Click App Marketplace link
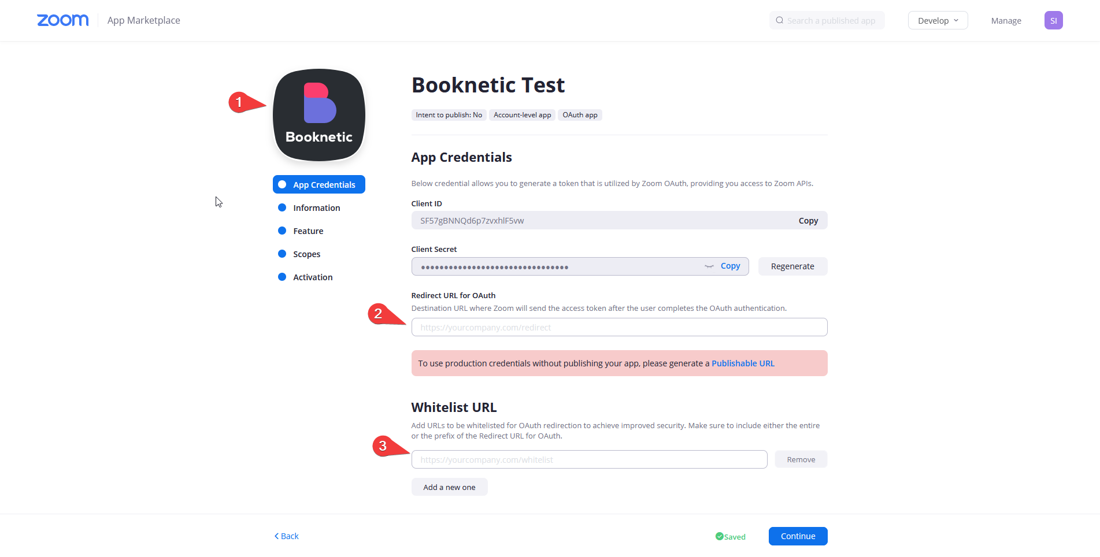1100x557 pixels. click(143, 20)
